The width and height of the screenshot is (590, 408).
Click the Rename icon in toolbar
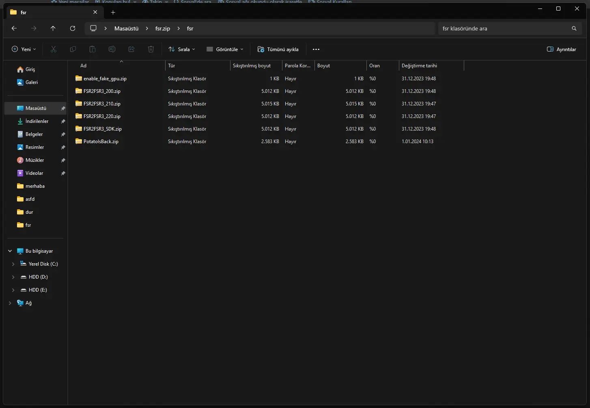click(112, 49)
